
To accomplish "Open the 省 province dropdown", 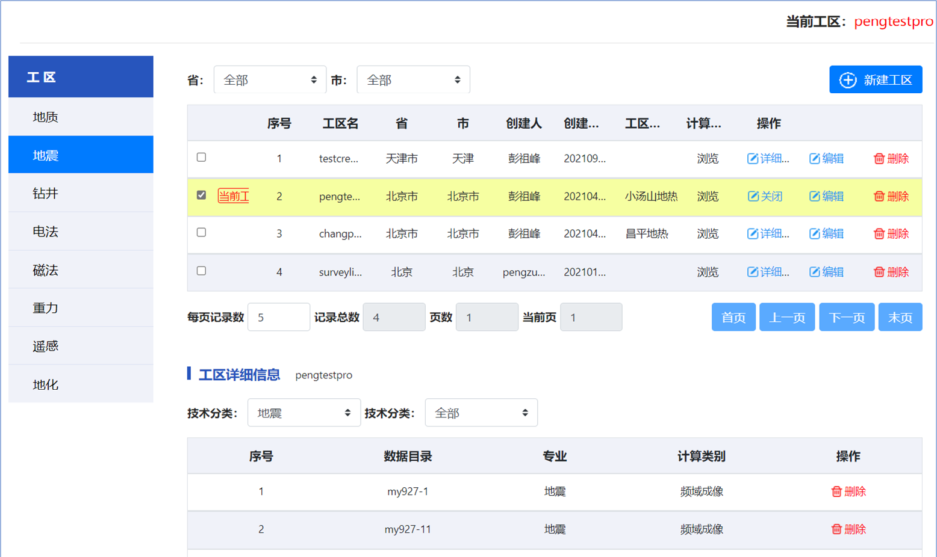I will coord(270,80).
